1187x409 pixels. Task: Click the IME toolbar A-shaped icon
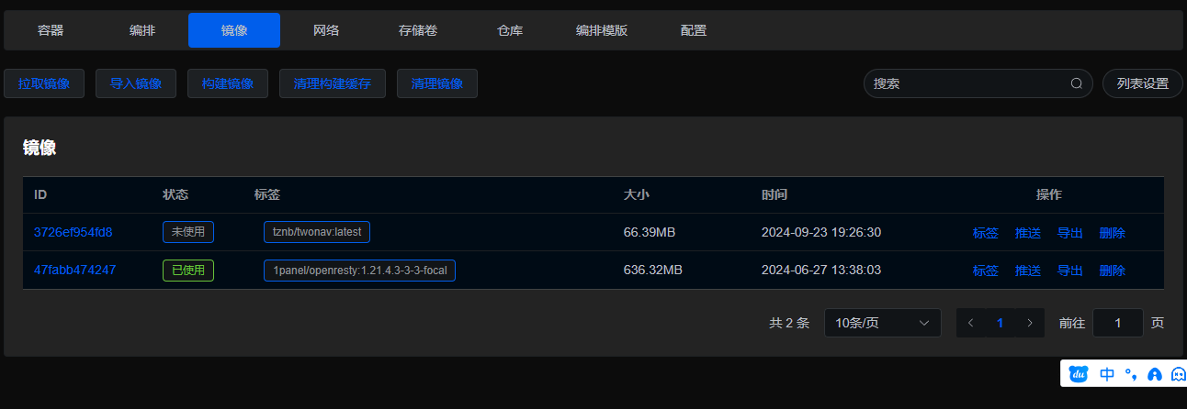tap(1155, 374)
